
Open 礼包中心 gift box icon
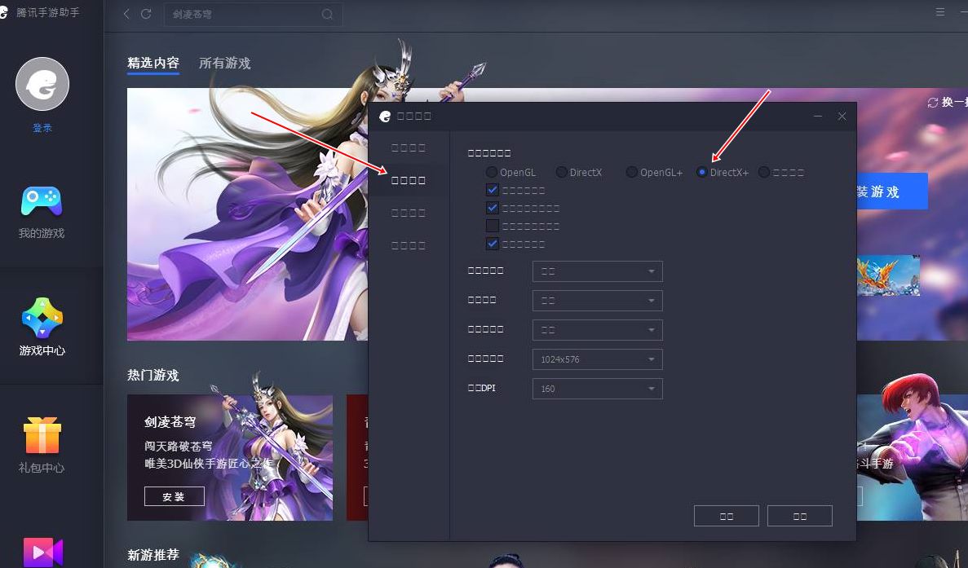42,435
